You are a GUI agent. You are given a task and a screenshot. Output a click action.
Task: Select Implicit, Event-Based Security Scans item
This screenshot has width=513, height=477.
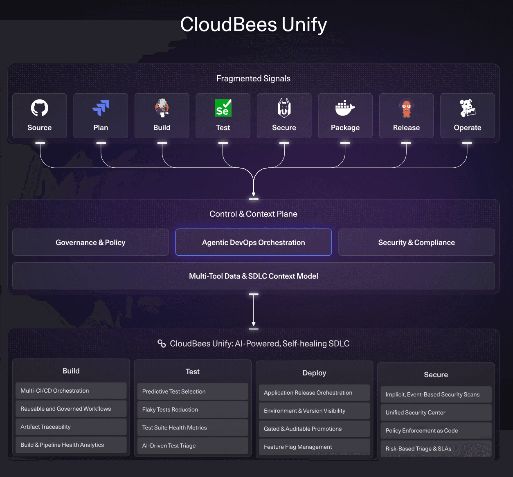[x=436, y=394]
